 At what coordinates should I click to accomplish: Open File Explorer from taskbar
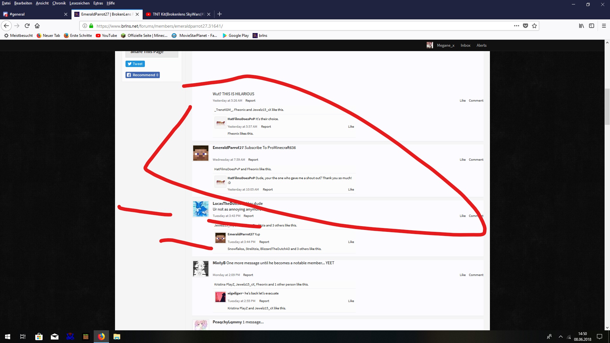pos(117,337)
